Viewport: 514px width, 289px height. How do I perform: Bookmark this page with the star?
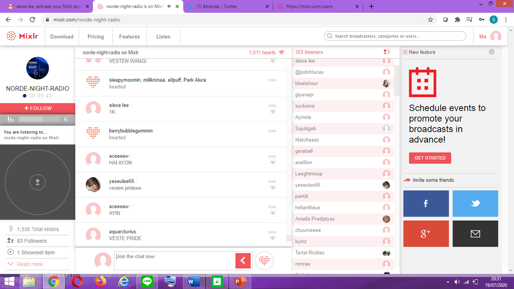(430, 20)
